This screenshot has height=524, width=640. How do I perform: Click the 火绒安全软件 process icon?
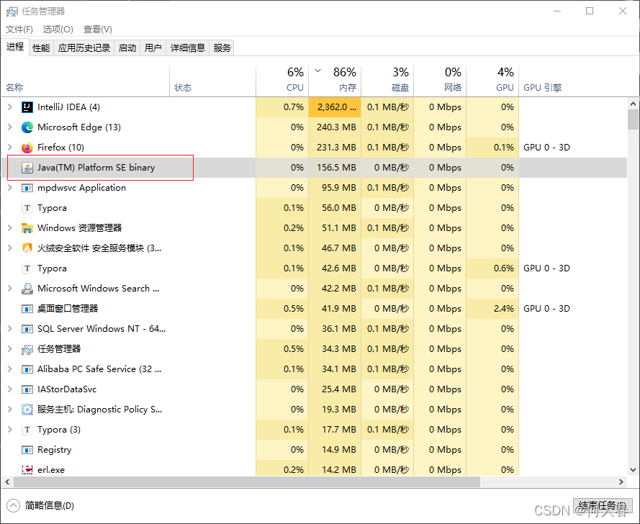coord(27,248)
